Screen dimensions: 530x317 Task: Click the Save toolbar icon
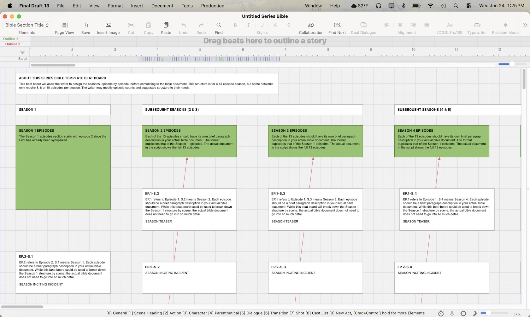pyautogui.click(x=85, y=25)
